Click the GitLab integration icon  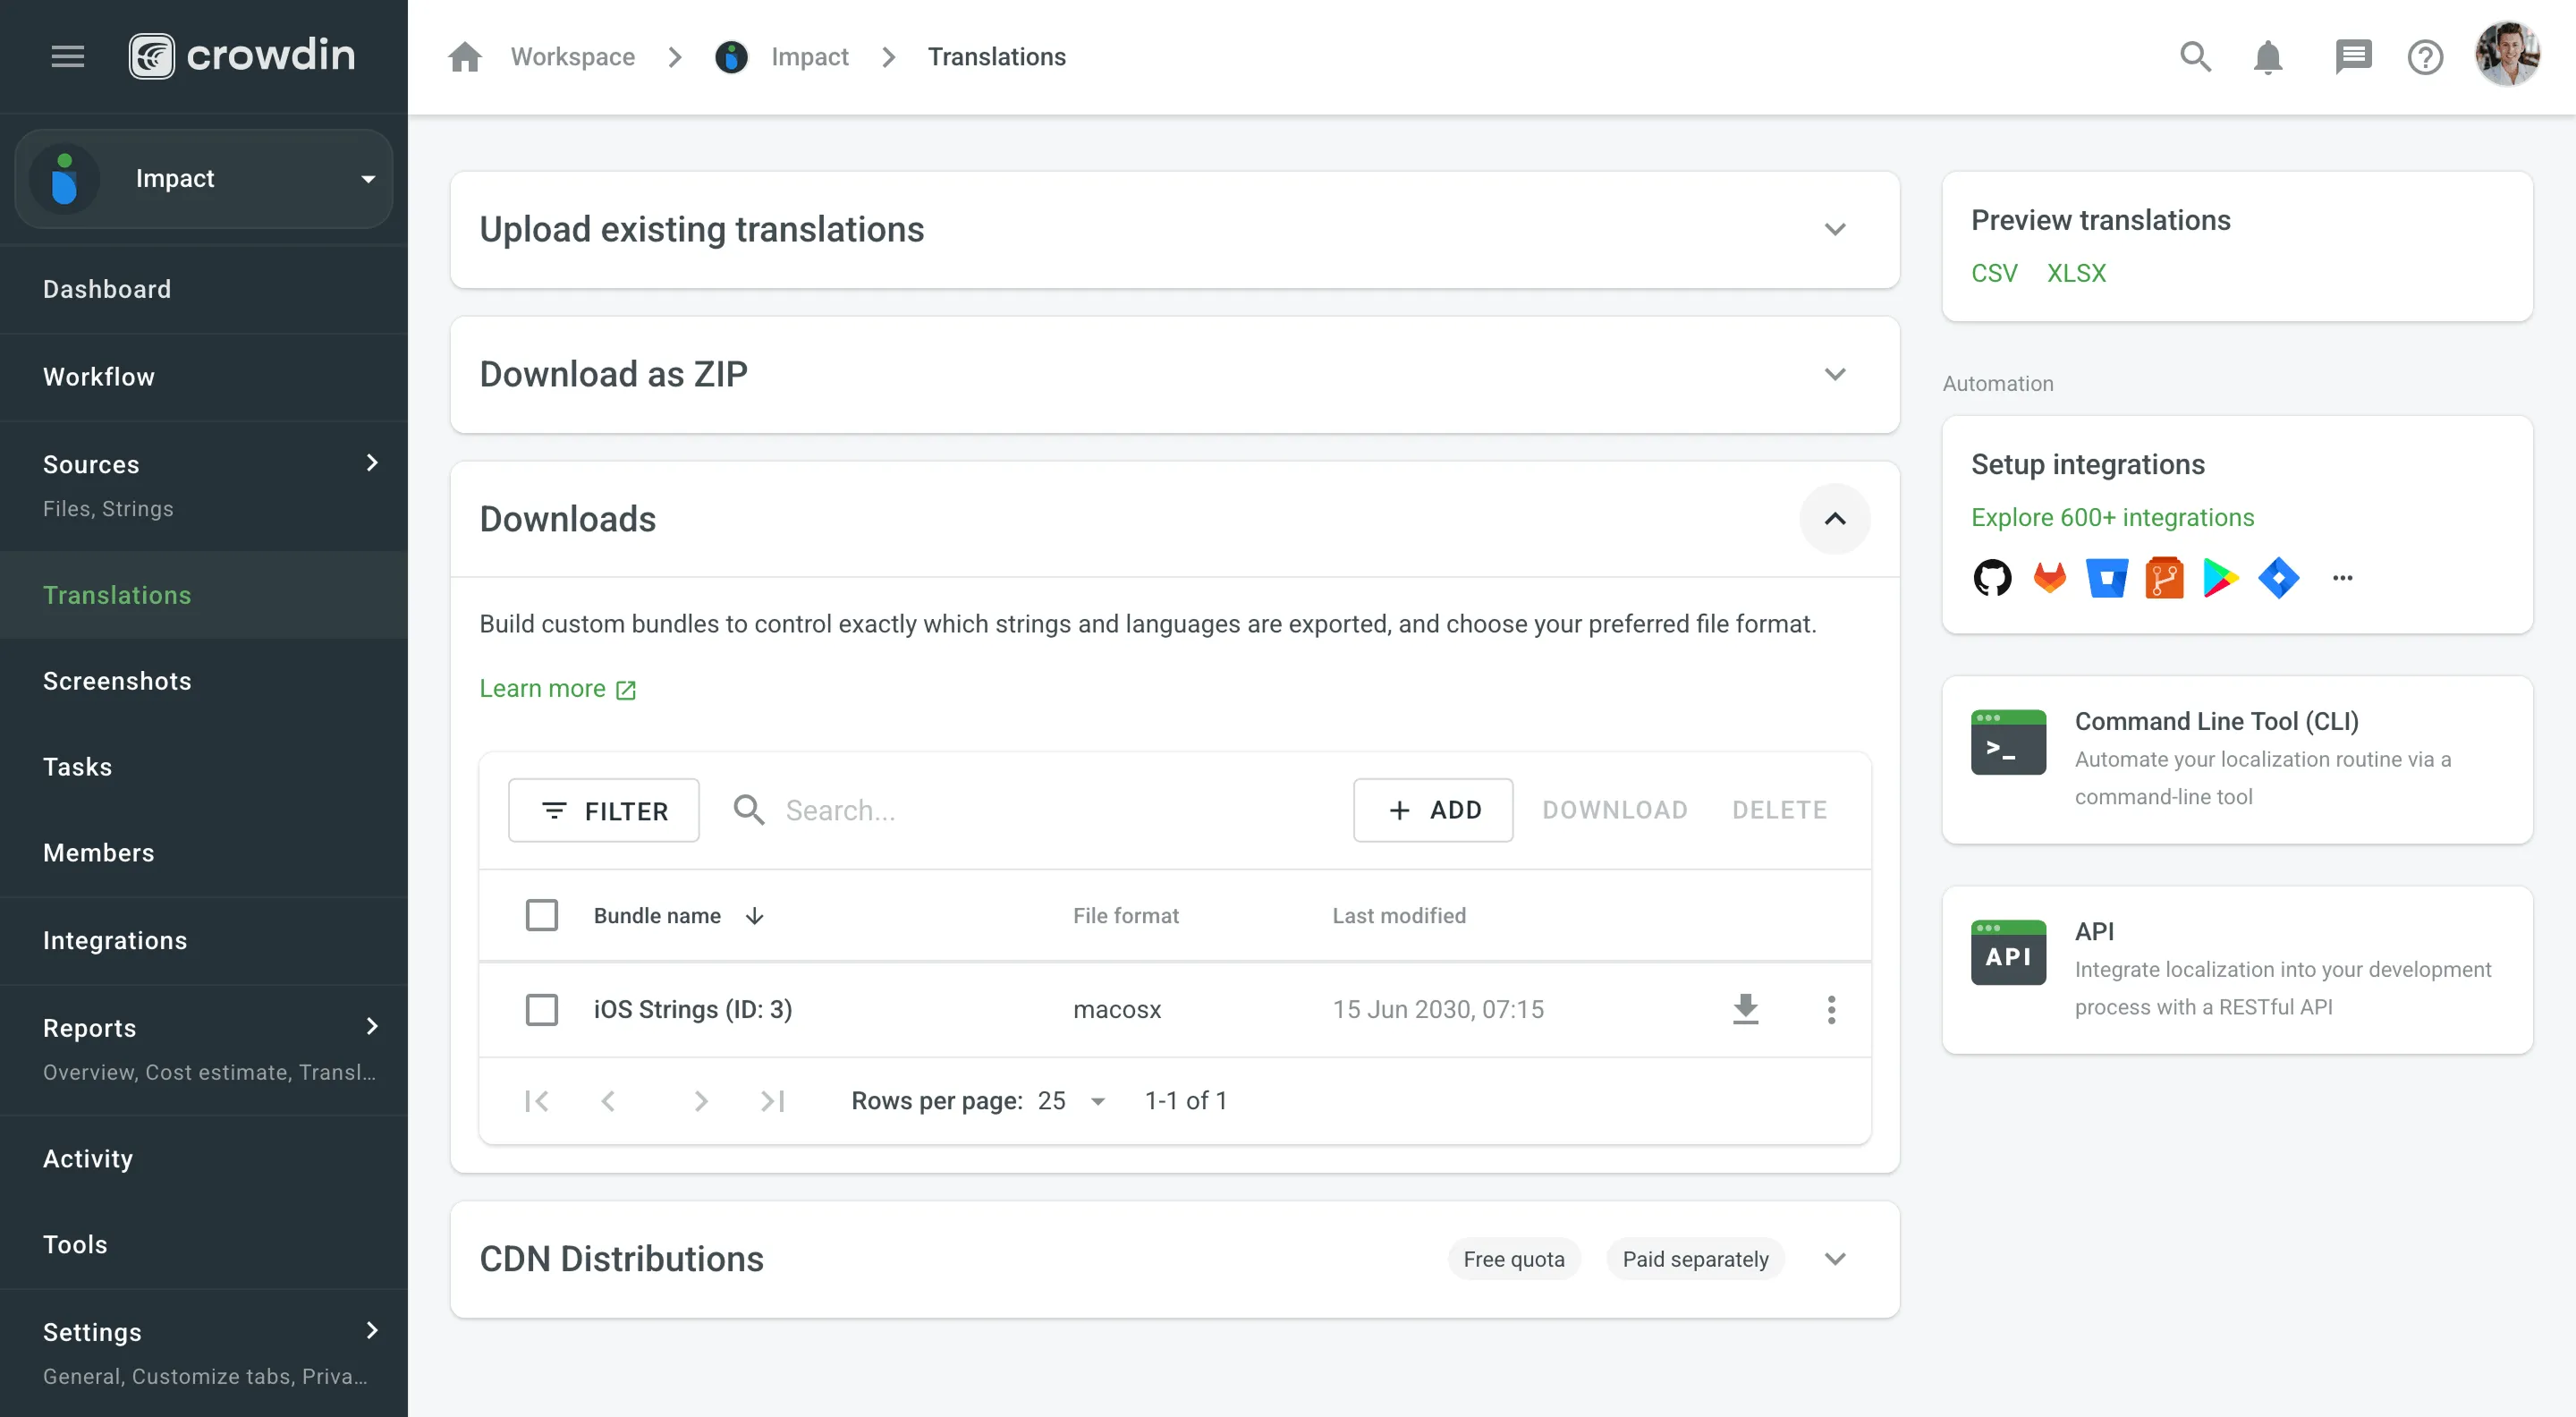coord(2049,578)
